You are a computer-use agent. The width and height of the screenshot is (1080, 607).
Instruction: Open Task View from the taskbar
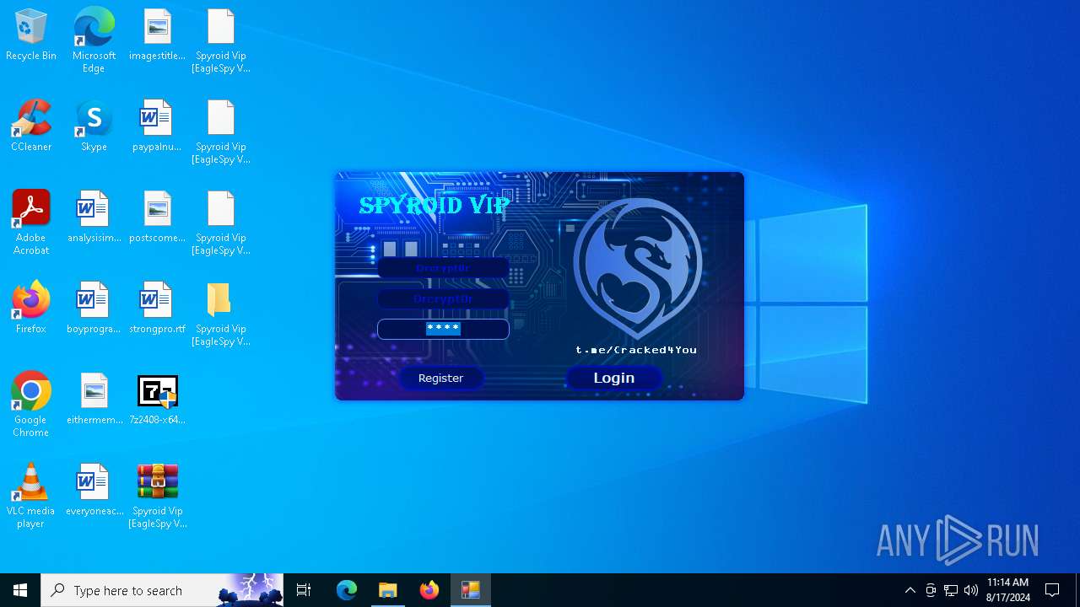click(304, 590)
